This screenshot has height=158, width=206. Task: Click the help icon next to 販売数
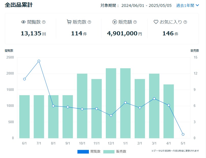click(x=89, y=22)
